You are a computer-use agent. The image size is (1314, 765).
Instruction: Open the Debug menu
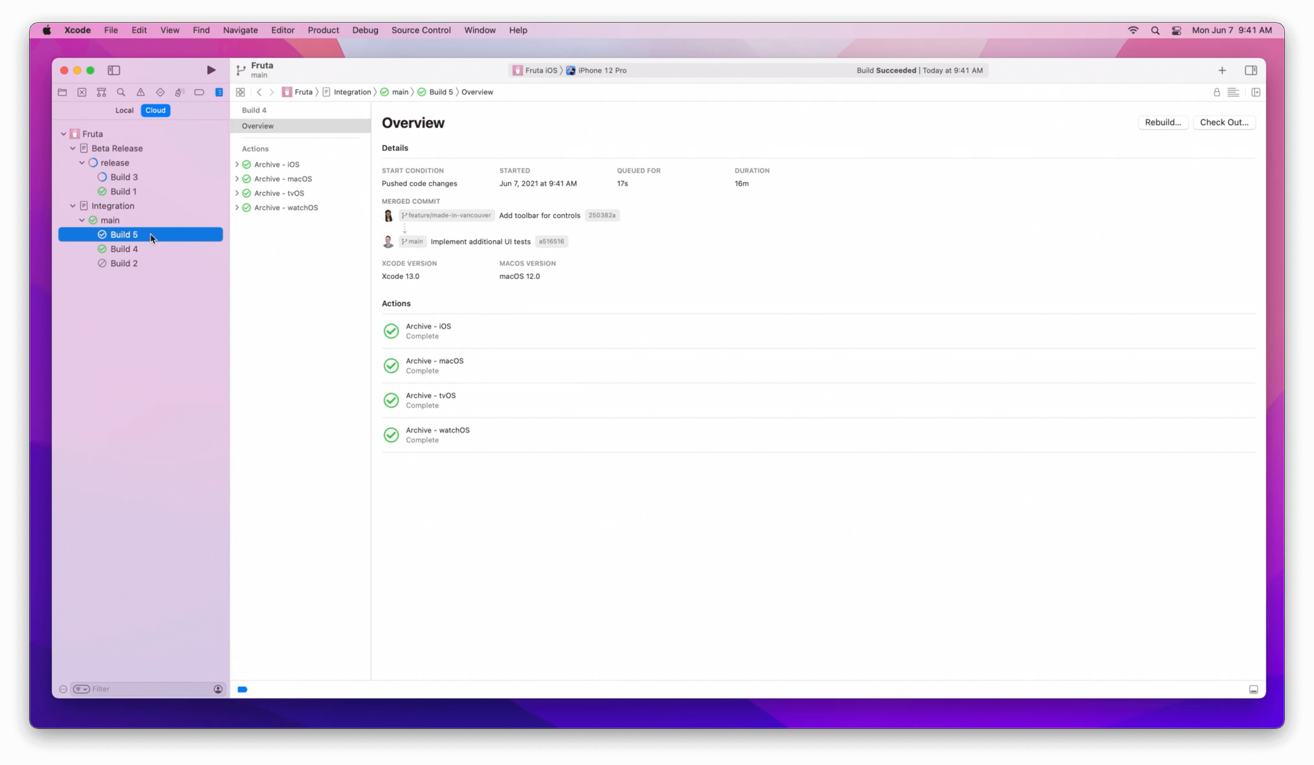[365, 30]
